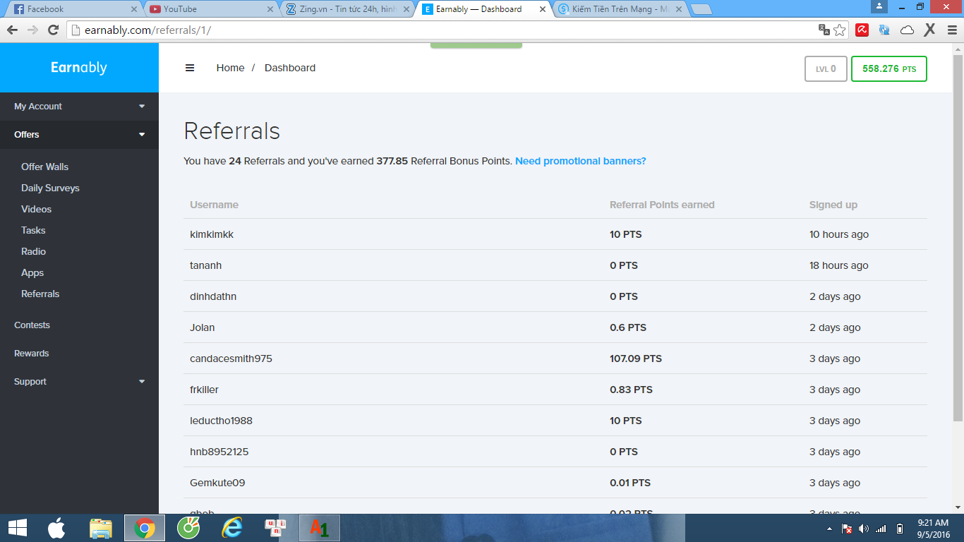Open the red Avira extension icon
The image size is (964, 542).
[862, 30]
